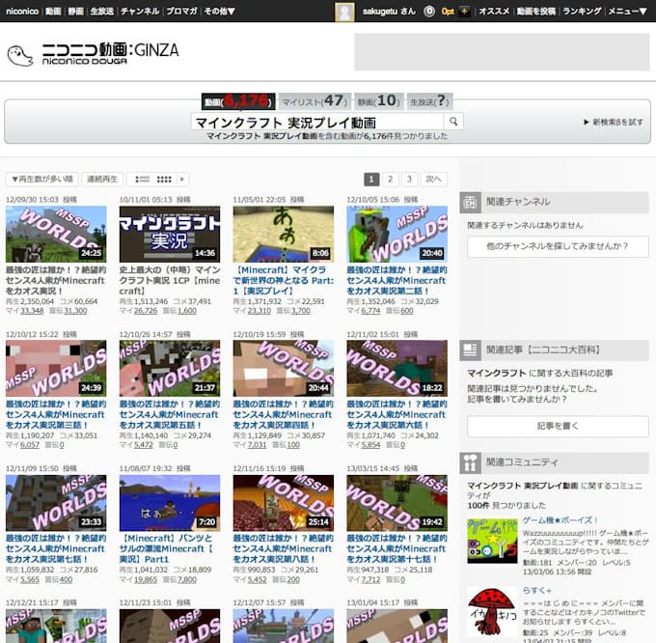Click the Niconico TV-face logo
The height and width of the screenshot is (643, 656).
tap(19, 55)
